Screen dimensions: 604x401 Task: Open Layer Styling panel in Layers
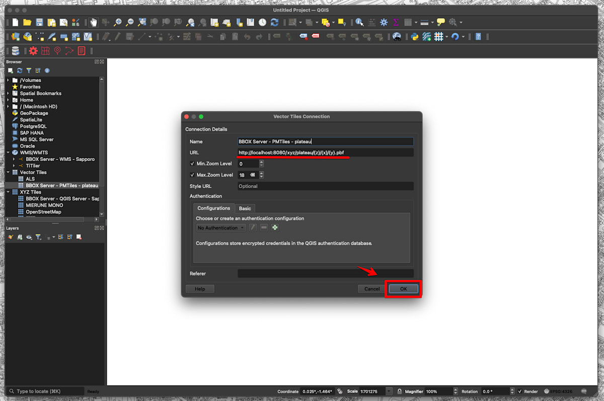tap(11, 237)
